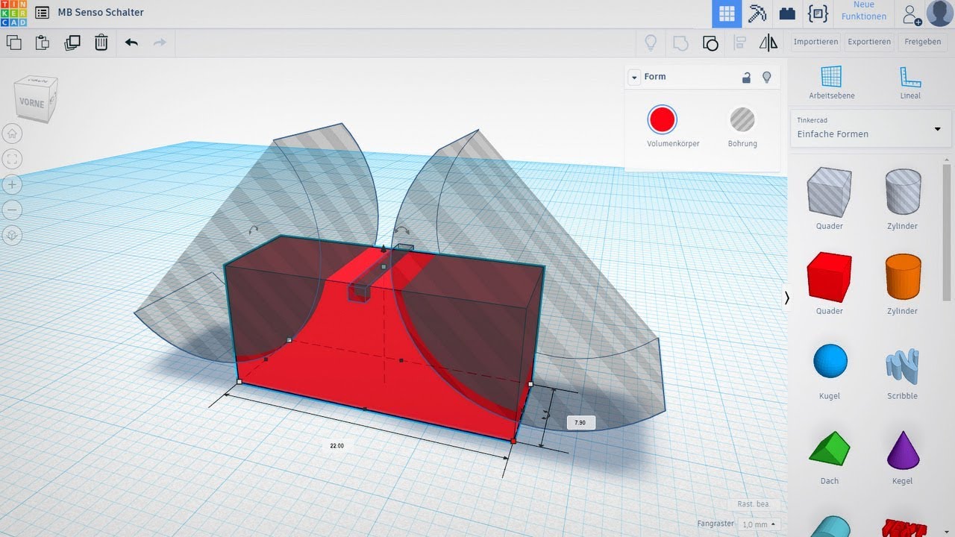Open Fangraster 1,0 mm dropdown

tap(760, 525)
